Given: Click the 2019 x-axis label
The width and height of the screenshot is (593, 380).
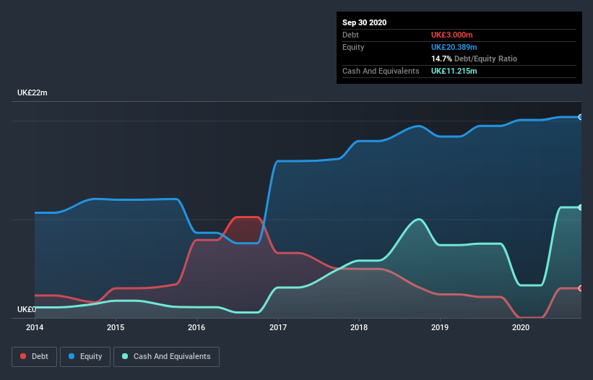Looking at the screenshot, I should pyautogui.click(x=440, y=327).
